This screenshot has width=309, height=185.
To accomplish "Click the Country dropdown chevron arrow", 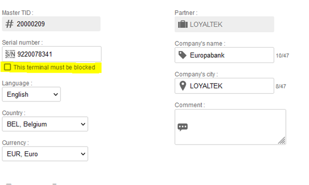I will [83, 124].
